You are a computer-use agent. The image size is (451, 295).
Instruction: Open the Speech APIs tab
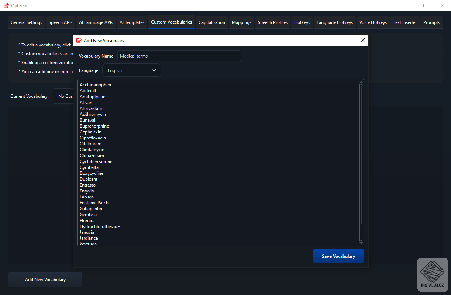click(61, 22)
